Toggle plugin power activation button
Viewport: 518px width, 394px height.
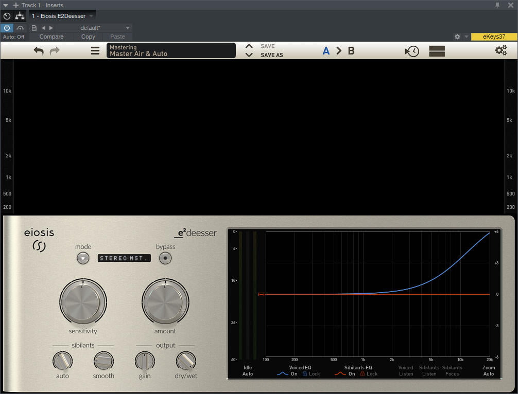tap(7, 28)
